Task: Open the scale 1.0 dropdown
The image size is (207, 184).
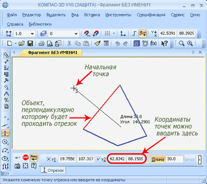Action: [32, 33]
